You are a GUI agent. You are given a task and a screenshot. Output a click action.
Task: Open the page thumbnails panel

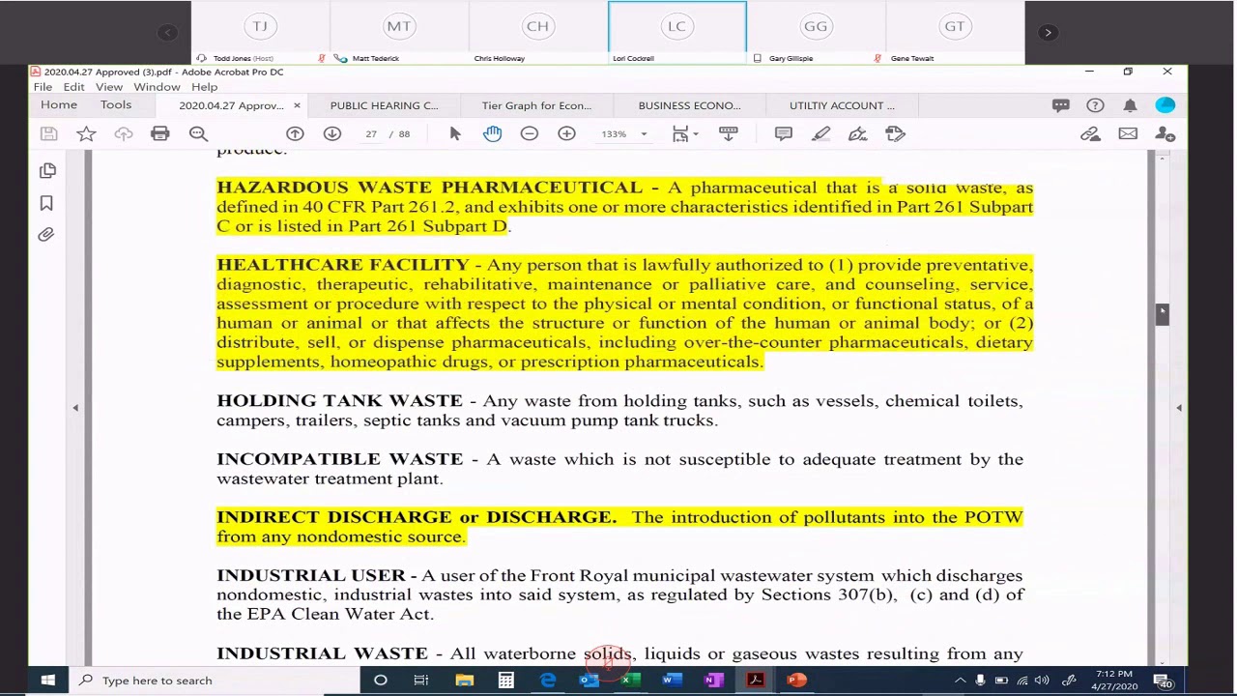47,171
